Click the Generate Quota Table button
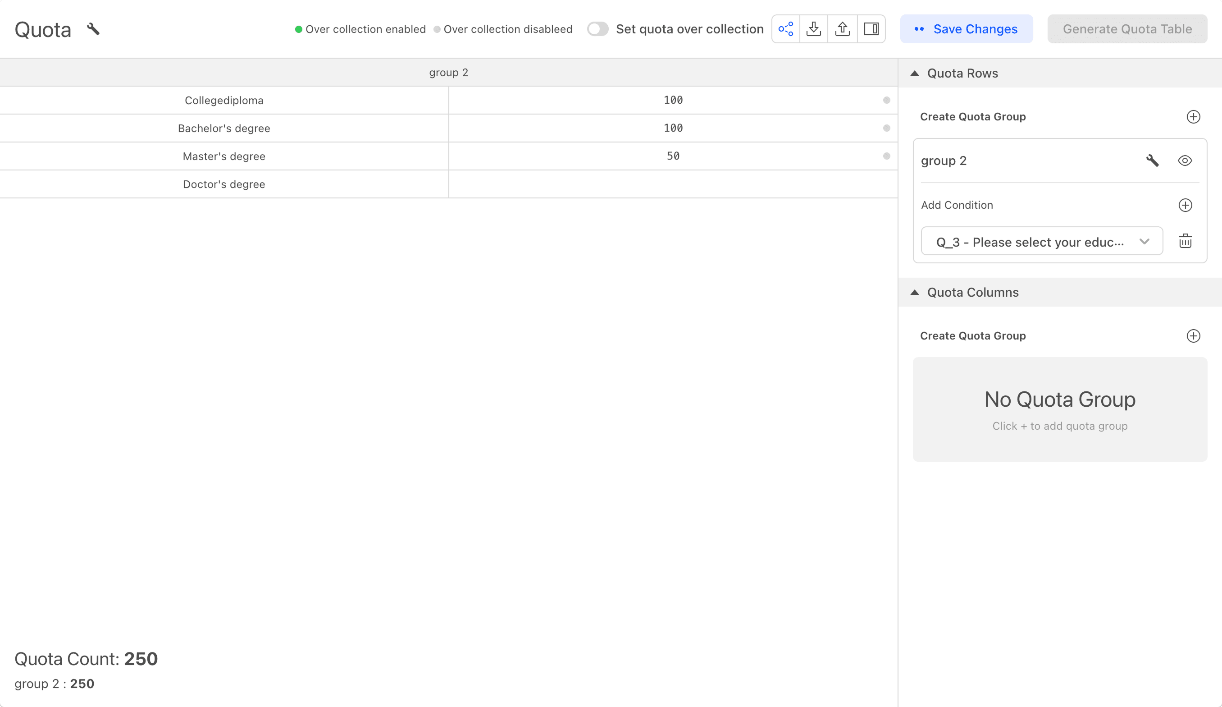The image size is (1222, 707). tap(1127, 29)
